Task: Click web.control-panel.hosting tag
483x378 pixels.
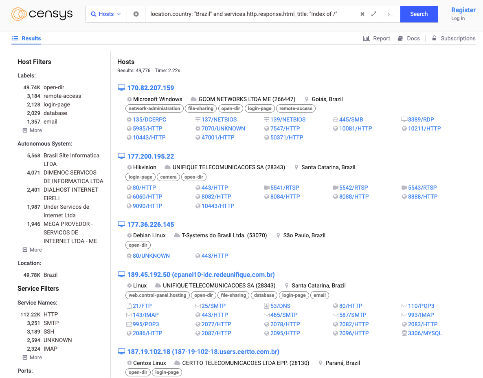Action: coord(158,295)
